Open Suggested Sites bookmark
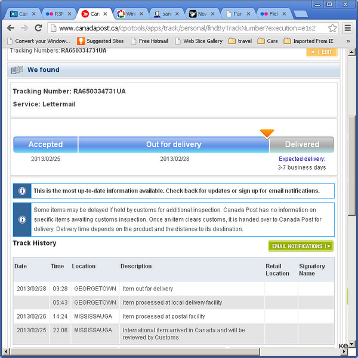This screenshot has width=358, height=358. coord(100,41)
